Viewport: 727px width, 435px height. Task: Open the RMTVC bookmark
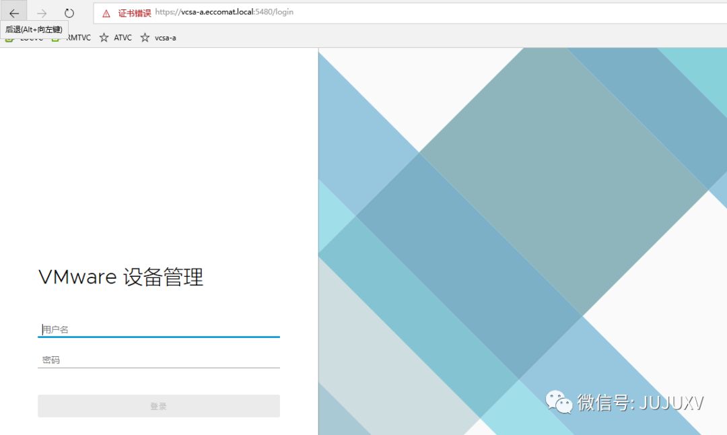[x=78, y=38]
